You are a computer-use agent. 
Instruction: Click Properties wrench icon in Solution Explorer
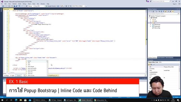(171, 11)
